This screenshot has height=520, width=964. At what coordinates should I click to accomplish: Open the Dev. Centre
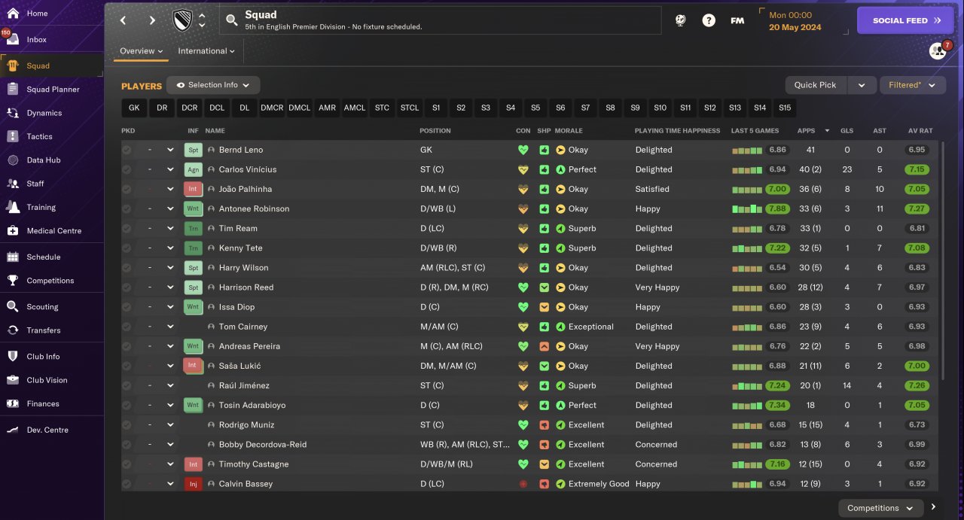[47, 430]
